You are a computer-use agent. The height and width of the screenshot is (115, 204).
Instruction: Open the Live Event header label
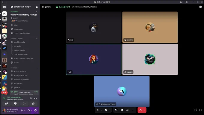tap(63, 7)
